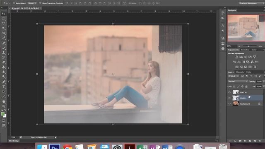Select the Crop tool
The height and width of the screenshot is (149, 265).
pos(4,33)
